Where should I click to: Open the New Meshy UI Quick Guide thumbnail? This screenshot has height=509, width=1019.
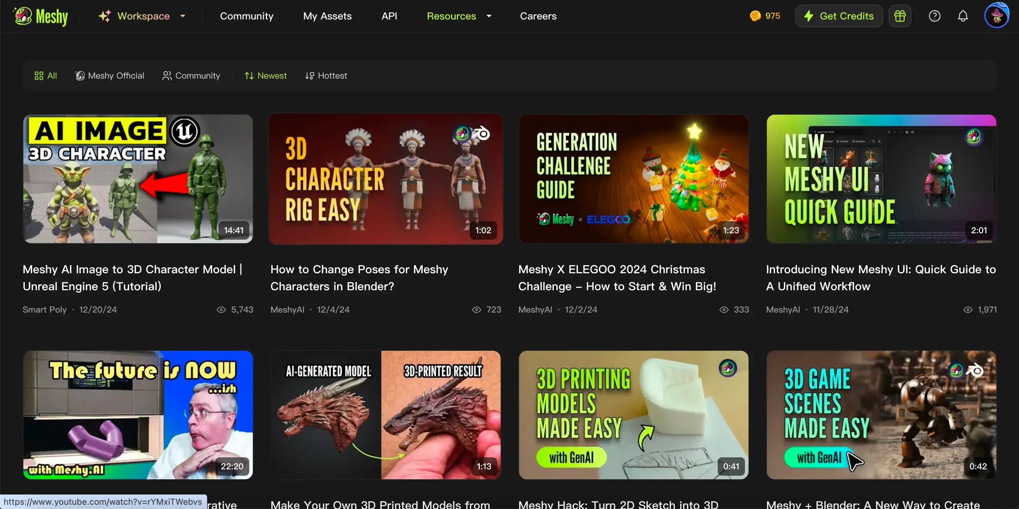[881, 179]
